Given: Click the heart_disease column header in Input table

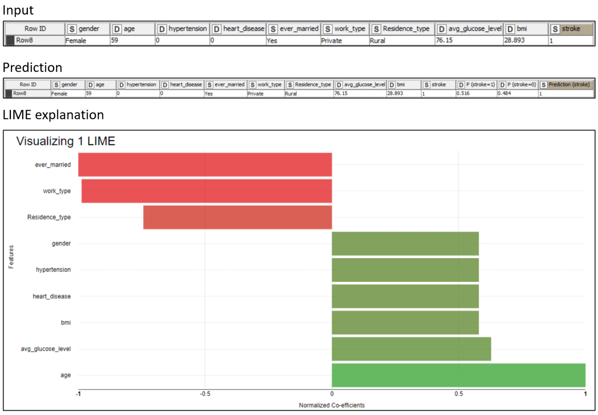Looking at the screenshot, I should click(x=238, y=29).
